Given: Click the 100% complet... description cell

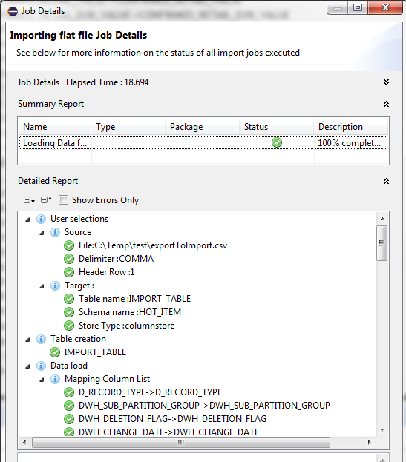Looking at the screenshot, I should (351, 143).
